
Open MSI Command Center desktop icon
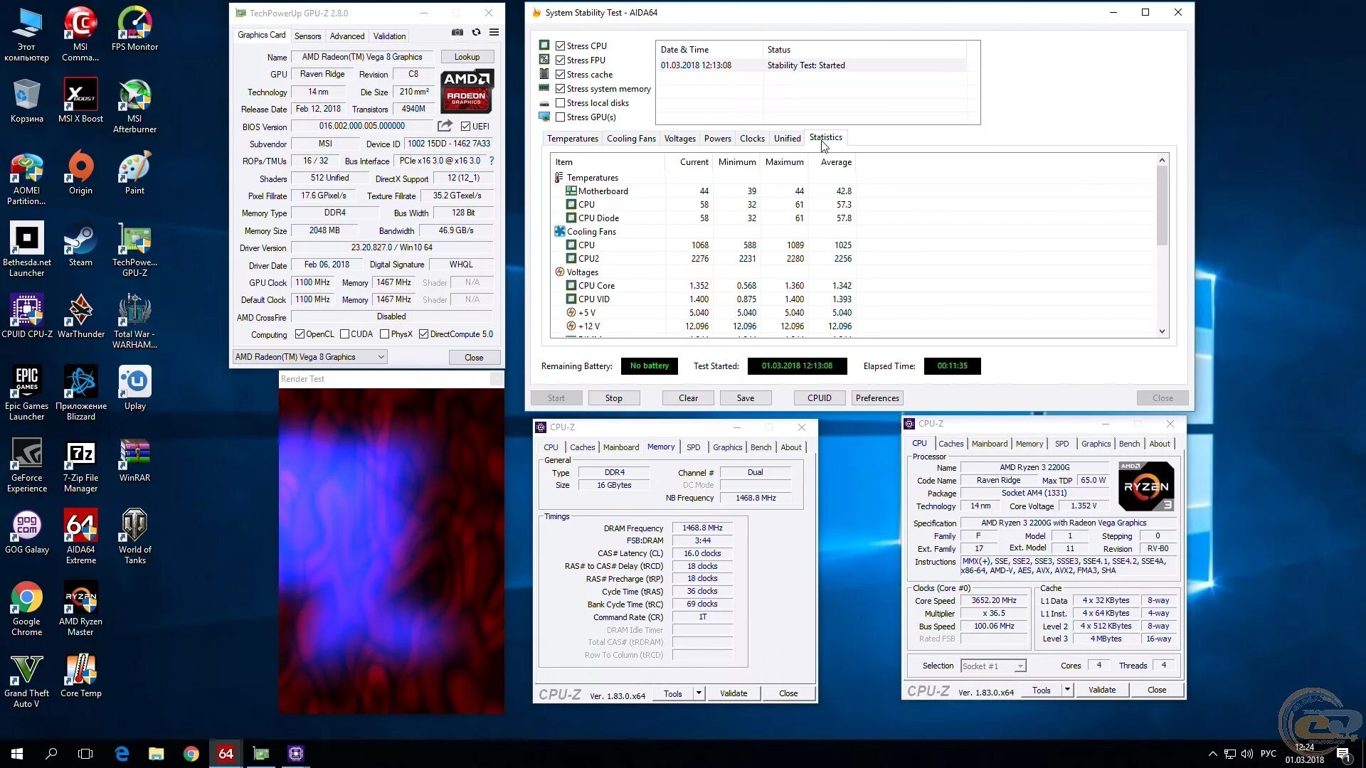click(x=80, y=34)
